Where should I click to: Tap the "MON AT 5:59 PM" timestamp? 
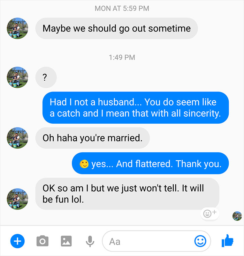[x=122, y=8]
